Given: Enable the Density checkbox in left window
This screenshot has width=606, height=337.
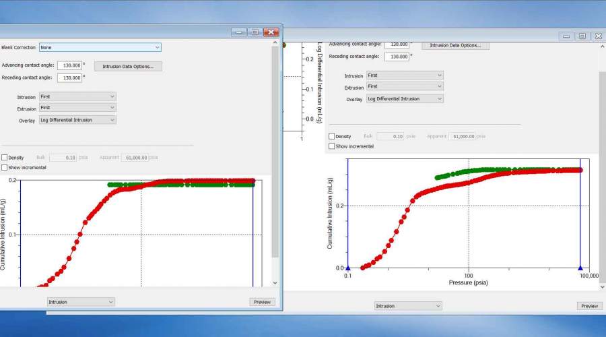Looking at the screenshot, I should 5,158.
